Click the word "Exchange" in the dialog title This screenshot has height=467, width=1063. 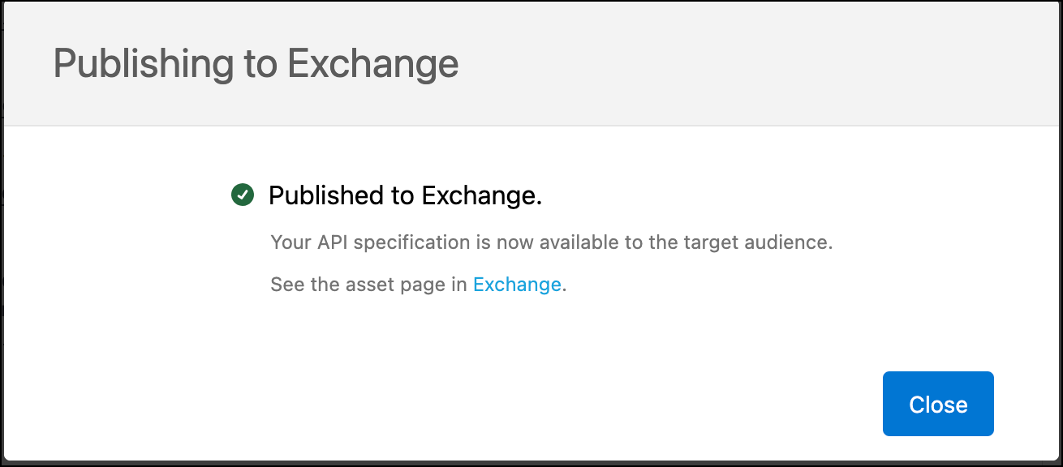(x=373, y=64)
